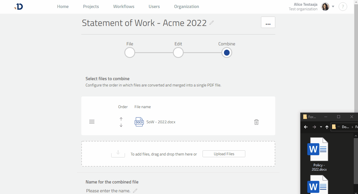Image resolution: width=358 pixels, height=194 pixels.
Task: Select the Edit step circle
Action: click(x=178, y=53)
